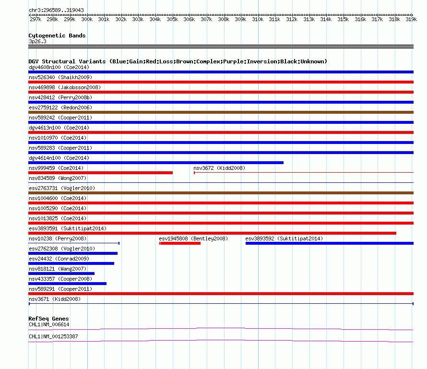Click the DGV Structural Variants track title
The height and width of the screenshot is (369, 427).
click(178, 61)
